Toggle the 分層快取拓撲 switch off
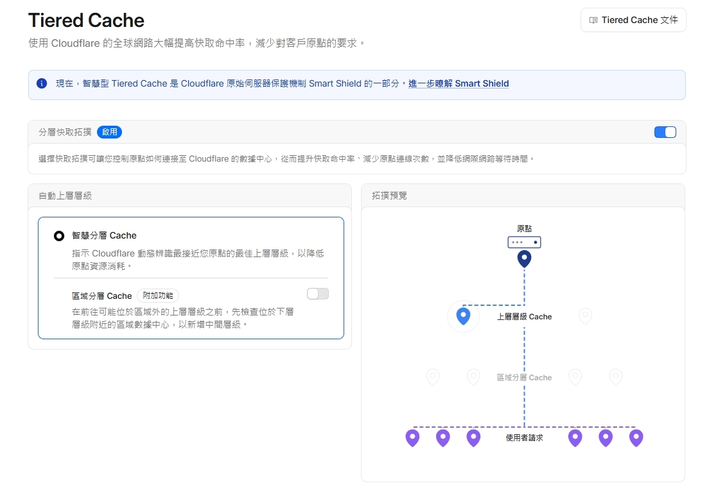This screenshot has height=488, width=718. pos(665,132)
